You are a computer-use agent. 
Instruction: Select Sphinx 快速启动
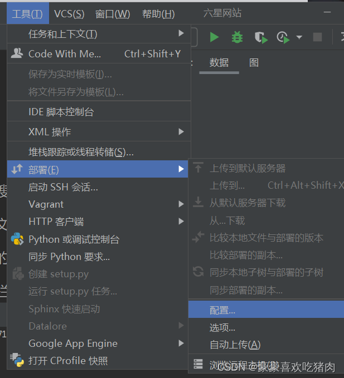pos(98,308)
